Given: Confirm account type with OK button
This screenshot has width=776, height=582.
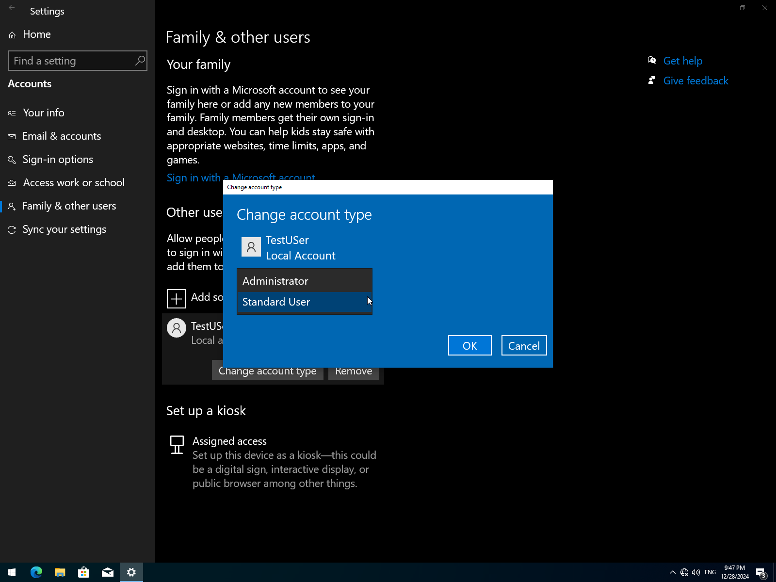Looking at the screenshot, I should point(469,346).
